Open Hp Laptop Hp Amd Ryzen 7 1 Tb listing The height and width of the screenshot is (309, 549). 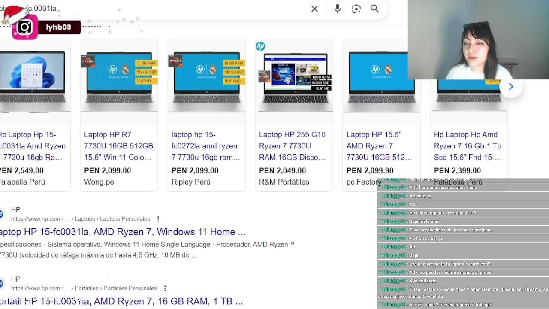(x=468, y=146)
